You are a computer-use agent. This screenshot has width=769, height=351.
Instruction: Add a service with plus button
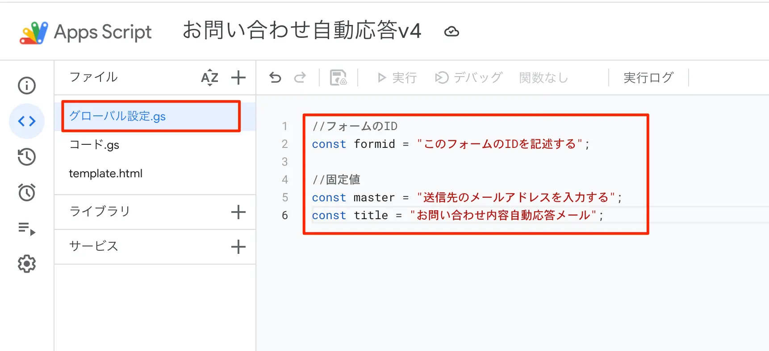(x=238, y=247)
